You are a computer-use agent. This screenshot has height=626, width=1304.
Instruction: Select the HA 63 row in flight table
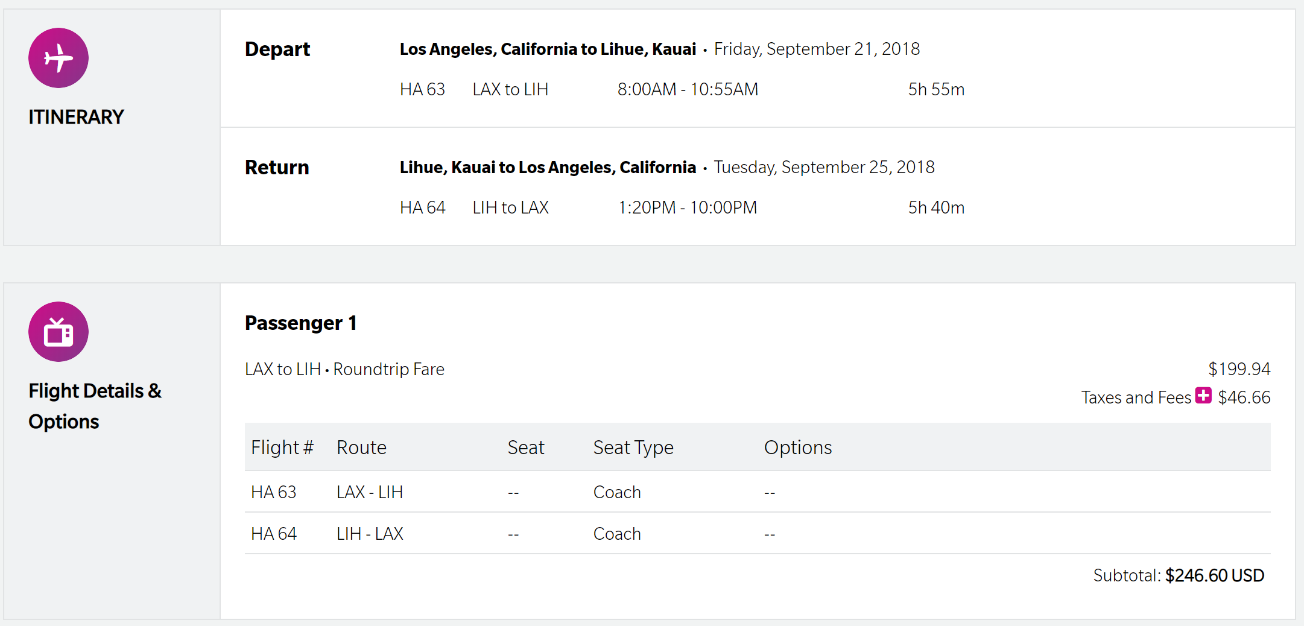274,492
